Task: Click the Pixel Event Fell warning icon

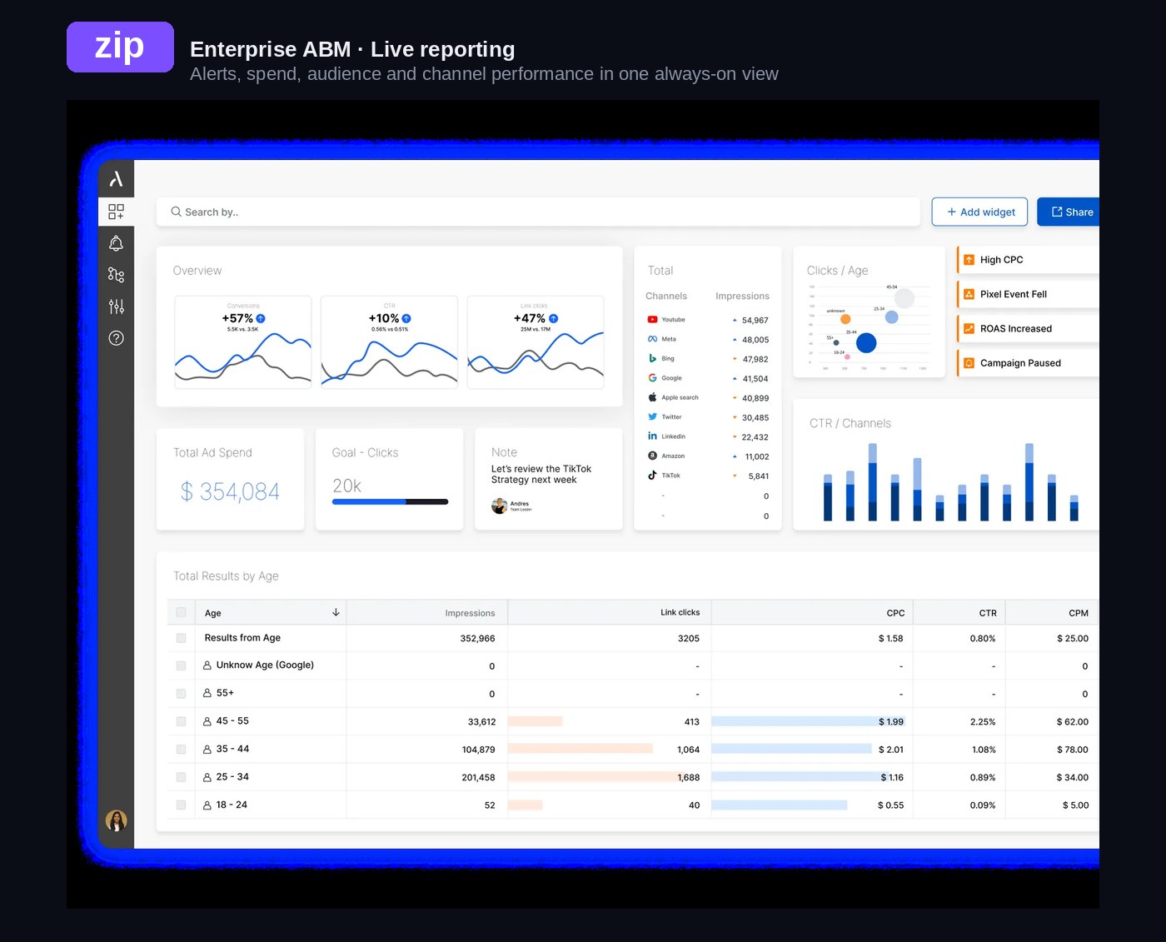Action: coord(969,294)
